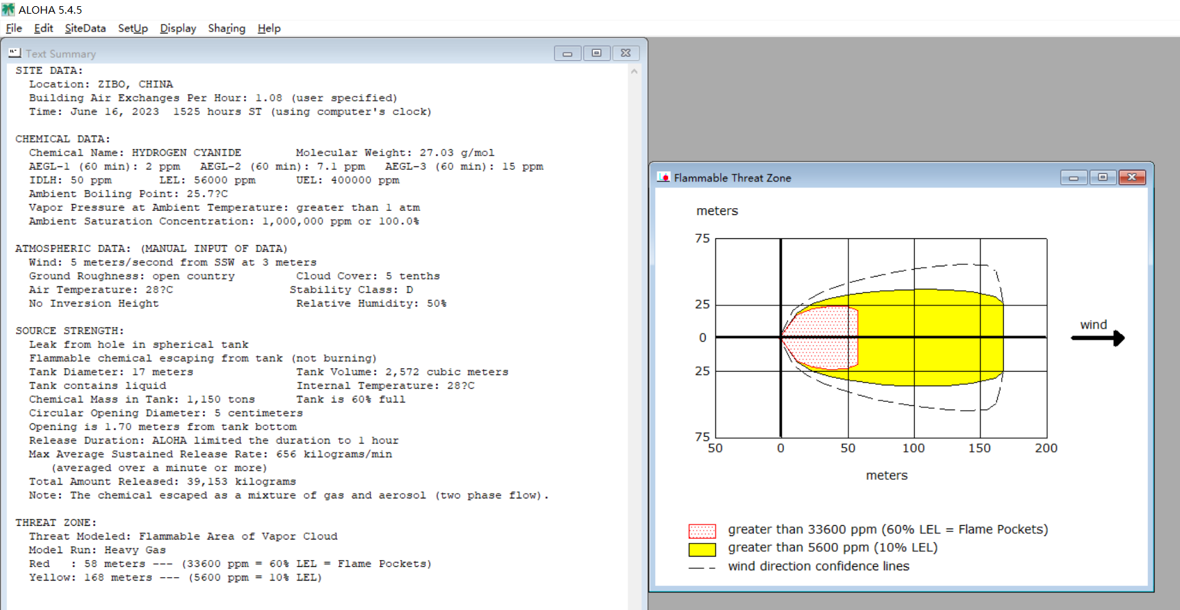Screen dimensions: 1180x610
Task: Close the Text Summary window
Action: 626,53
